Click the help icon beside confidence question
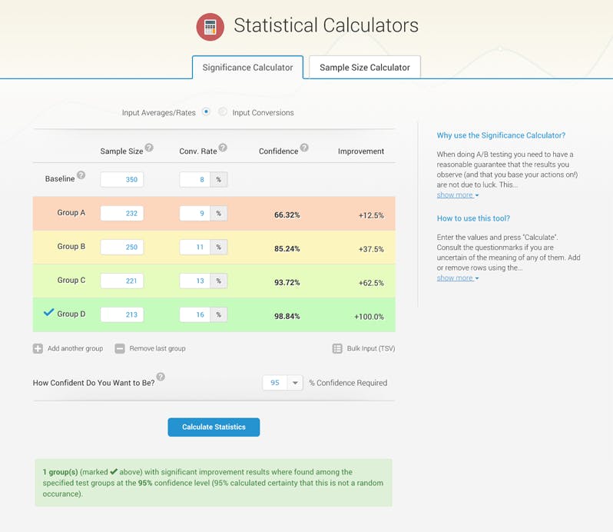The image size is (613, 532). point(161,377)
